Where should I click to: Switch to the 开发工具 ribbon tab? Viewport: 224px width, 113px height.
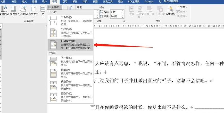tap(108, 2)
